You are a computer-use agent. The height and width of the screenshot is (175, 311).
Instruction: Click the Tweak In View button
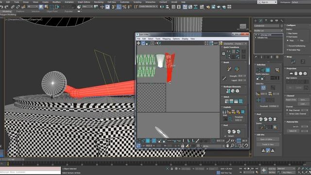coord(268,144)
